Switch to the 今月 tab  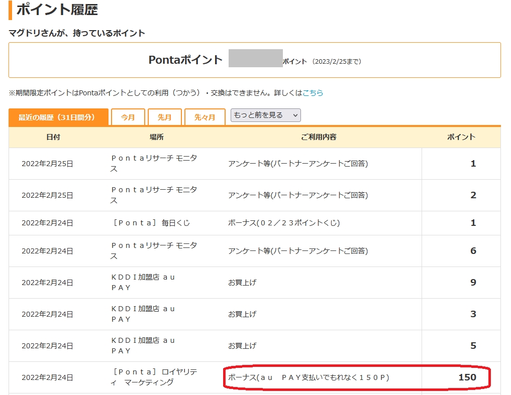click(x=128, y=117)
